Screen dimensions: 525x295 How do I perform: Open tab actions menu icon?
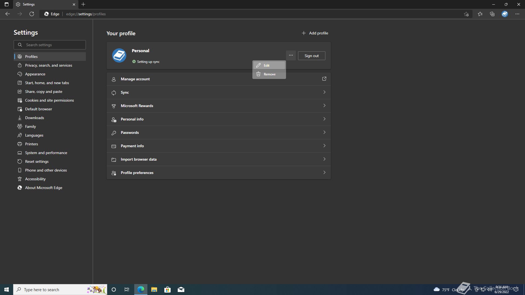(x=7, y=4)
